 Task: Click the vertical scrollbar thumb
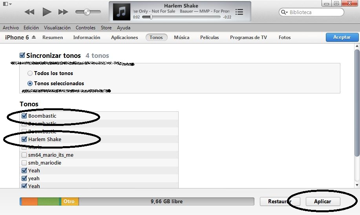point(357,103)
